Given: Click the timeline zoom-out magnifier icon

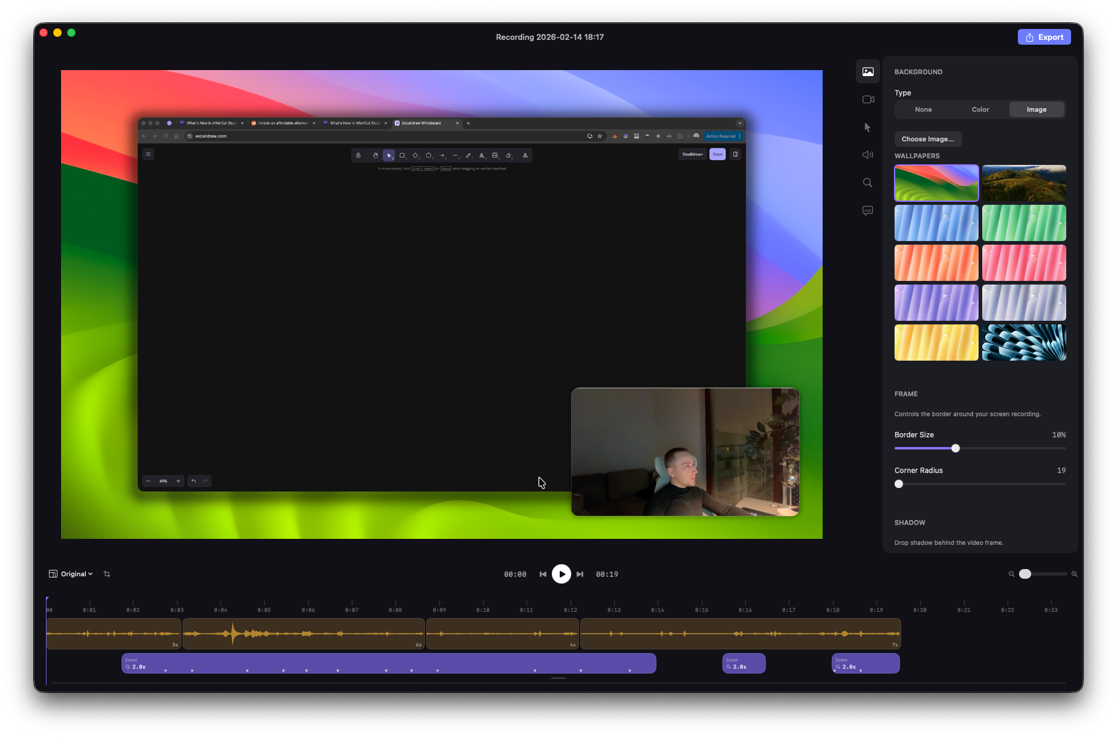Looking at the screenshot, I should coord(1011,574).
